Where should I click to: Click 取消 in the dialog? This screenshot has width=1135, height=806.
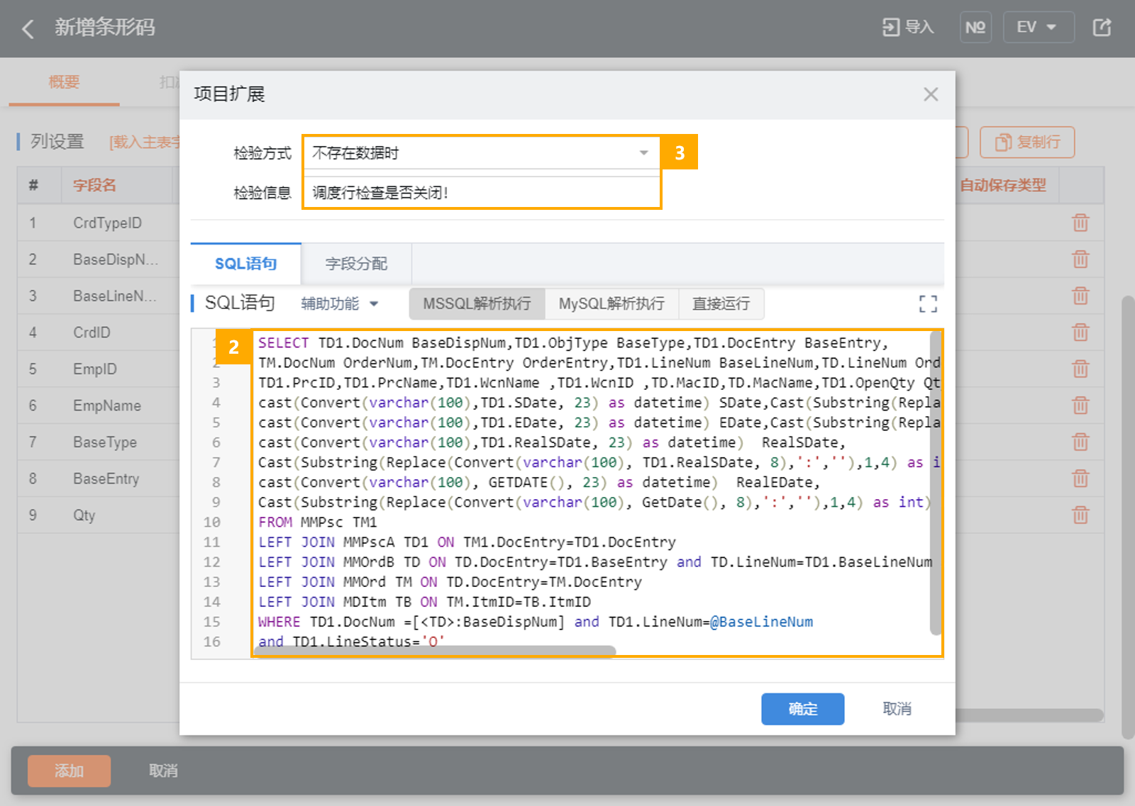pyautogui.click(x=897, y=709)
